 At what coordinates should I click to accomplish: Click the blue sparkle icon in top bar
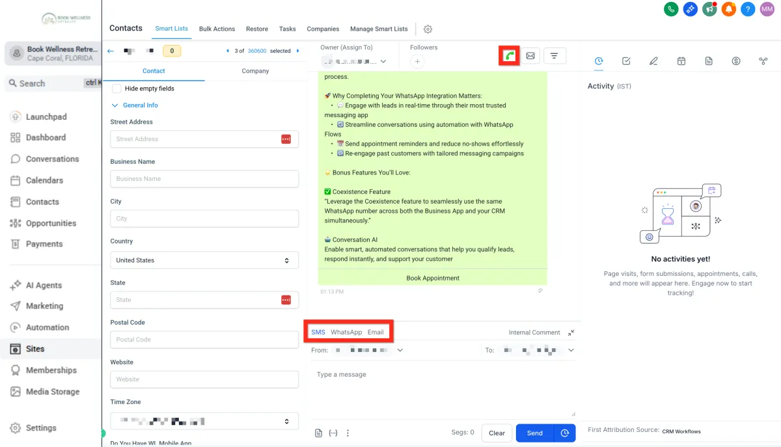coord(691,9)
